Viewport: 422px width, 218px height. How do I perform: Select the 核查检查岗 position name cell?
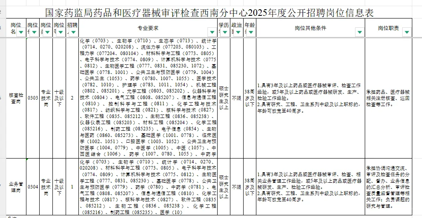(16, 98)
